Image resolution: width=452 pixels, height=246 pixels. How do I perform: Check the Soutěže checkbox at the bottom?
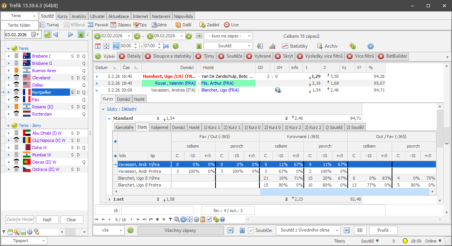pyautogui.click(x=250, y=230)
